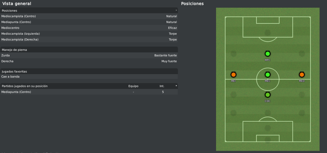Viewport: 327px width, 153px height.
Task: Open the Int. column sort arrow
Action: 176,86
